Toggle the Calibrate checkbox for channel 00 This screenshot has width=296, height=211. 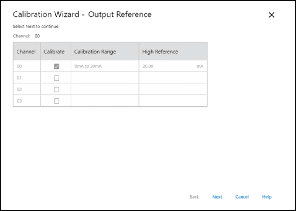56,67
